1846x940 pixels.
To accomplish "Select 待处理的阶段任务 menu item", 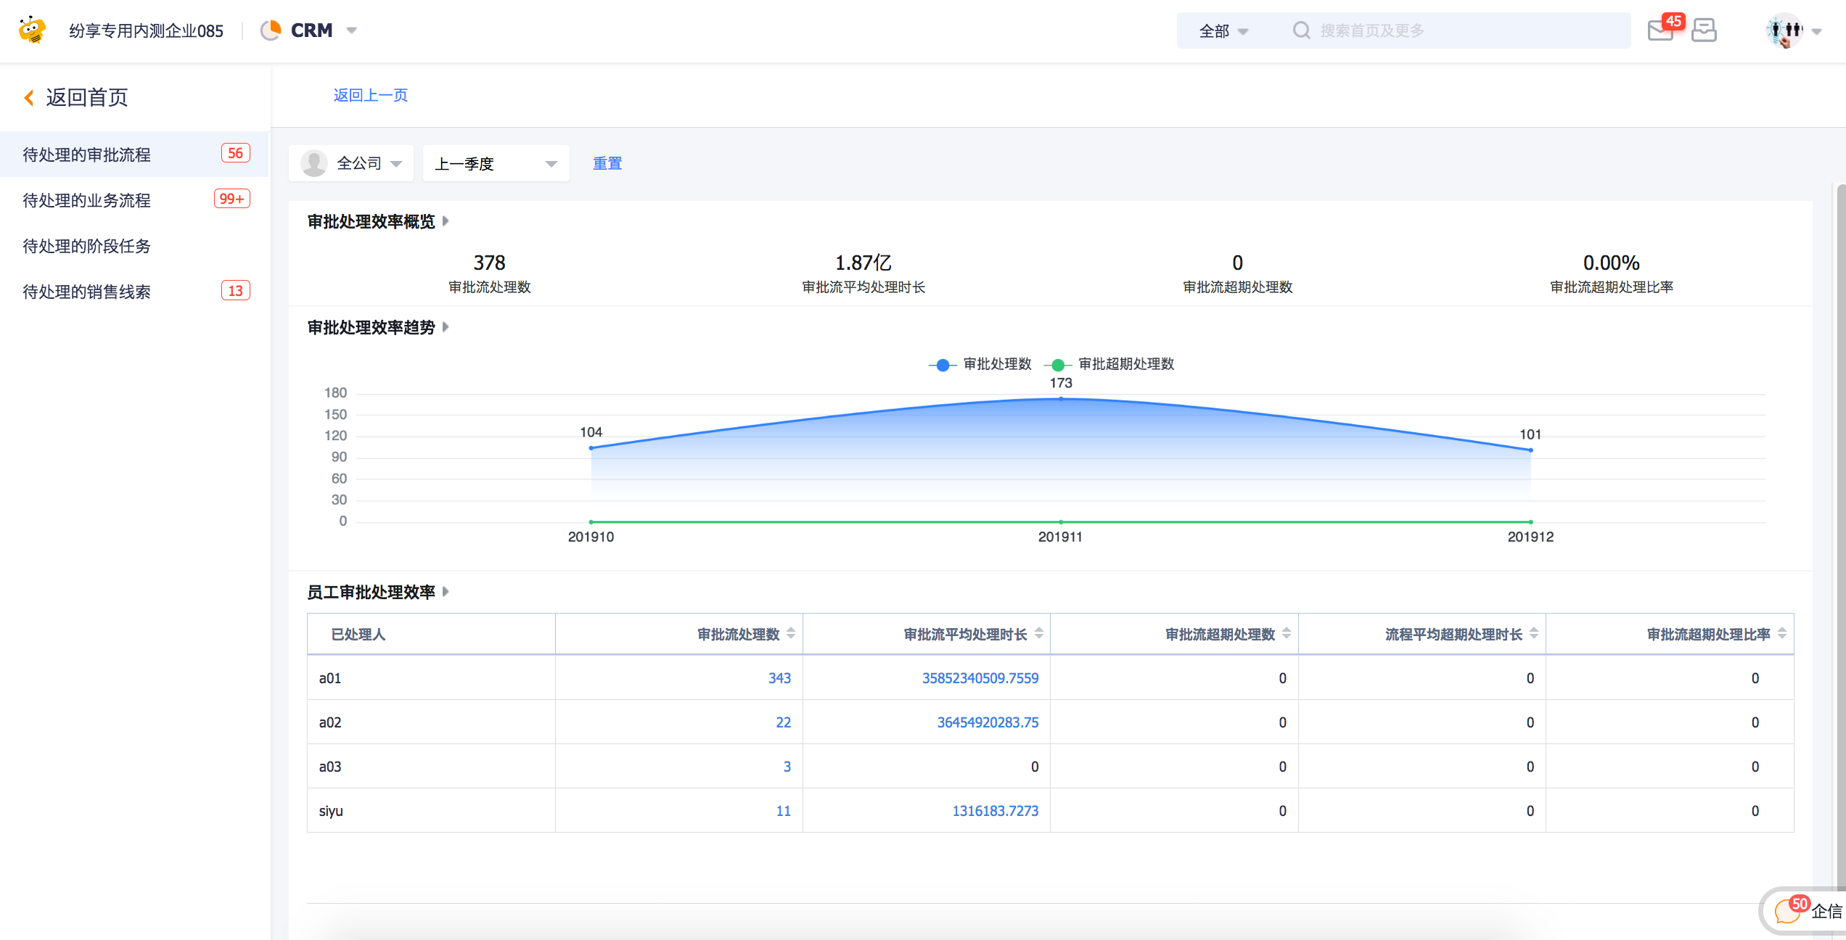I will 134,245.
